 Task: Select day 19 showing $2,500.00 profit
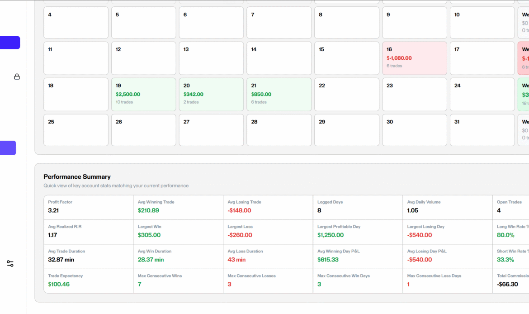click(x=143, y=95)
